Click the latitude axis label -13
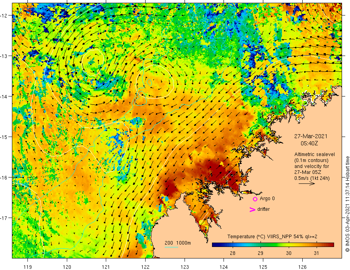Screen dimensions: 350x270 [4, 56]
